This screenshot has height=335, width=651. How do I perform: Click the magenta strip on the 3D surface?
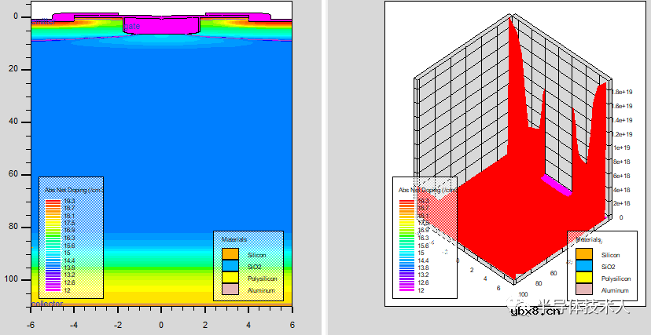556,186
